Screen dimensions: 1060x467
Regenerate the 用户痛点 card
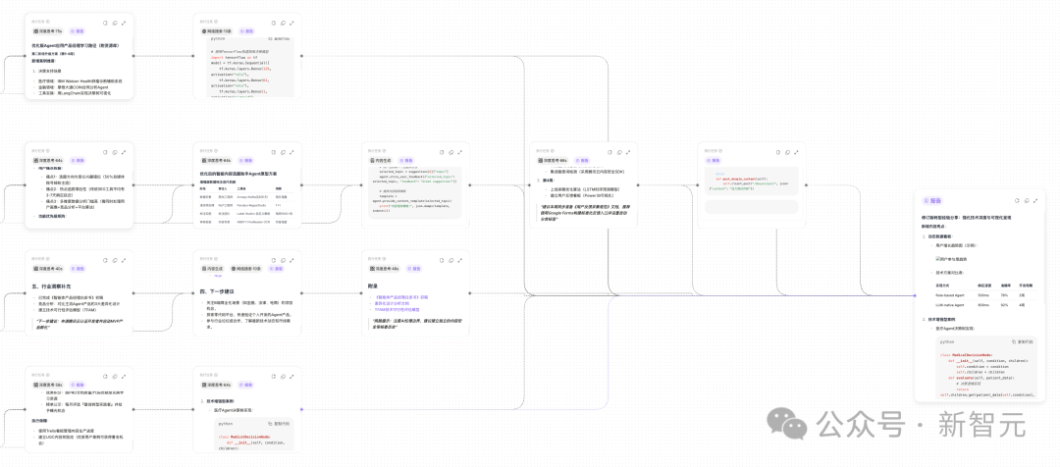tap(105, 151)
